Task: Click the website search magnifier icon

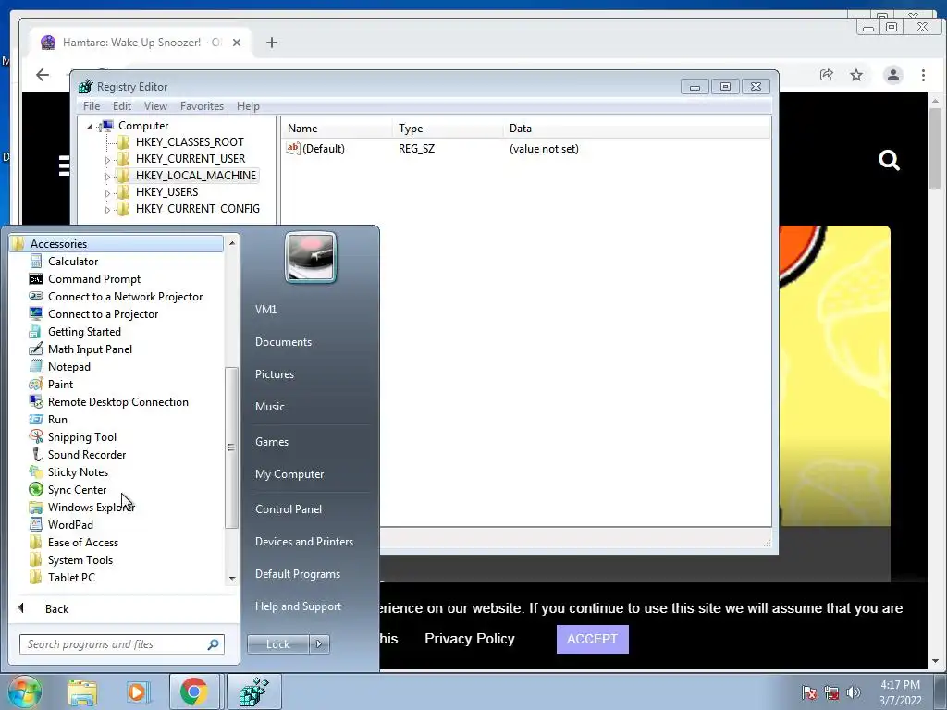Action: click(x=889, y=161)
